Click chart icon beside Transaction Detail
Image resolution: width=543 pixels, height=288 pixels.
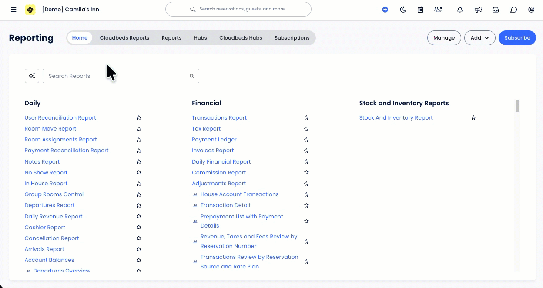(195, 205)
